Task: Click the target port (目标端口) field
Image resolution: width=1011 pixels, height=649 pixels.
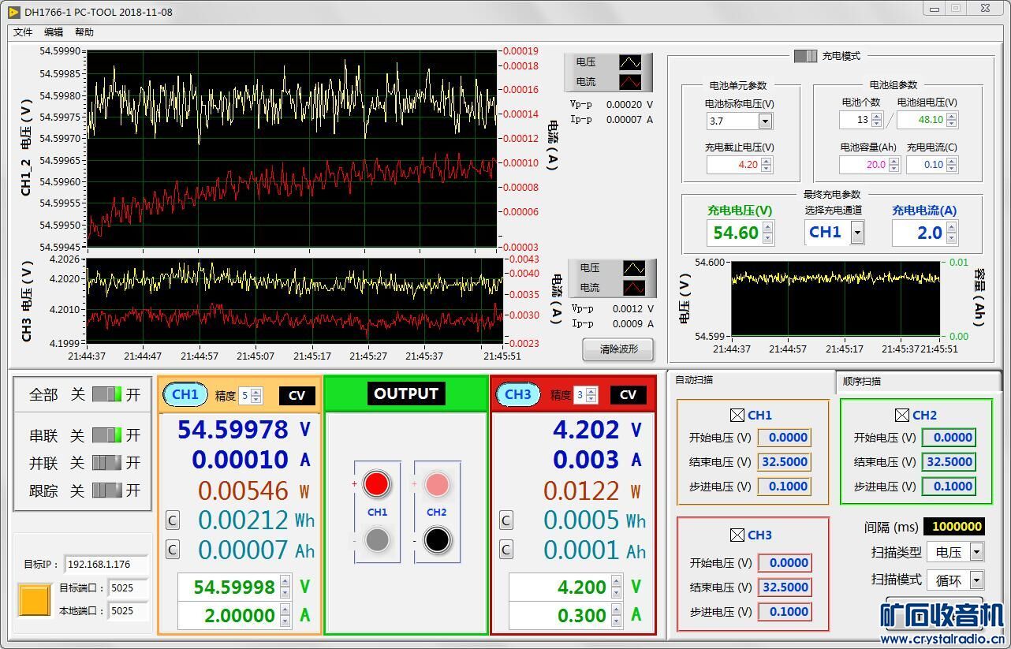Action: point(128,587)
